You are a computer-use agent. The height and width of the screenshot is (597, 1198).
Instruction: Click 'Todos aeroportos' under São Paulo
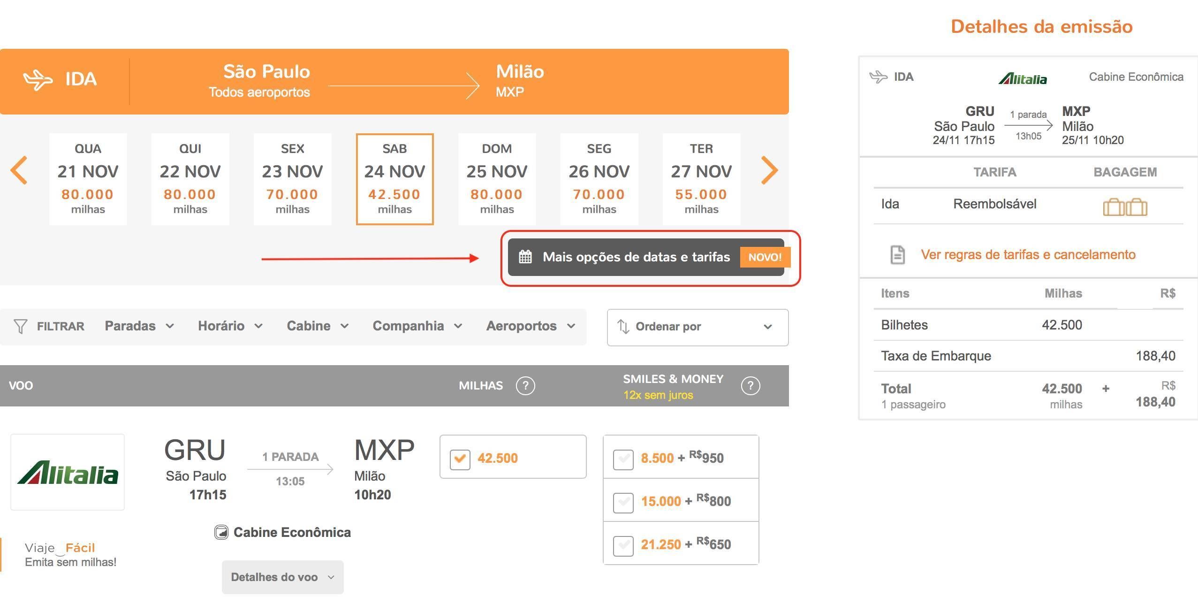[259, 92]
